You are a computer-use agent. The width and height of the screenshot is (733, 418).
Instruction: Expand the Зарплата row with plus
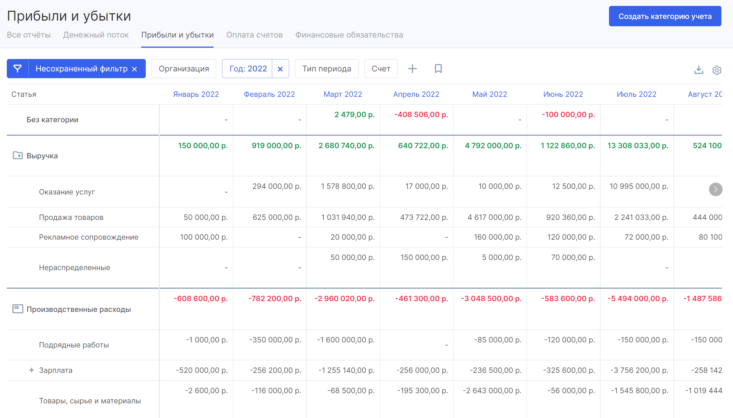[x=32, y=370]
